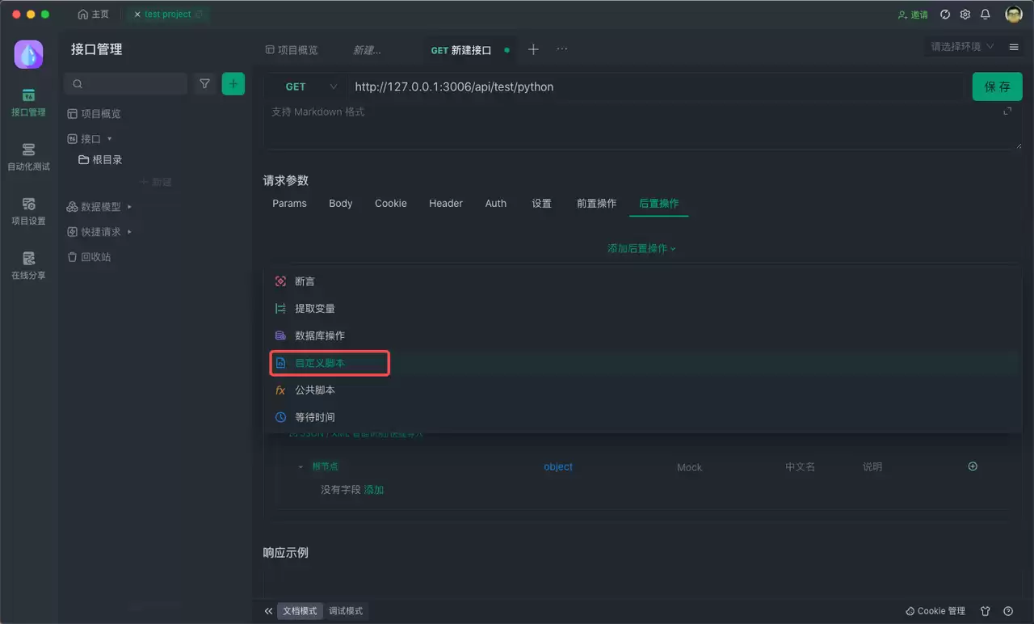Image resolution: width=1034 pixels, height=624 pixels.
Task: Switch to the 后置操作 tab
Action: point(659,204)
